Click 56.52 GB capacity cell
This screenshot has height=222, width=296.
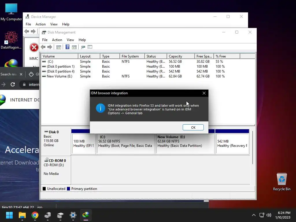click(175, 62)
